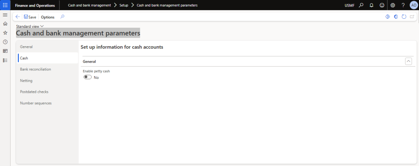Viewport: 419px width, 166px height.
Task: Open the Workspaces icon in sidebar
Action: (x=5, y=51)
